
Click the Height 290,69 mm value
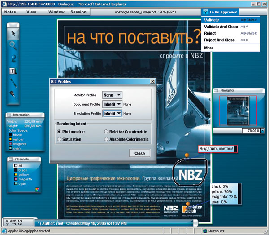(x=33, y=126)
